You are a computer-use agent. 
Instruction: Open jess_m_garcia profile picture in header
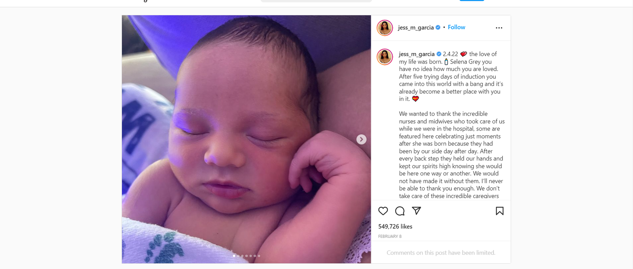pos(385,28)
